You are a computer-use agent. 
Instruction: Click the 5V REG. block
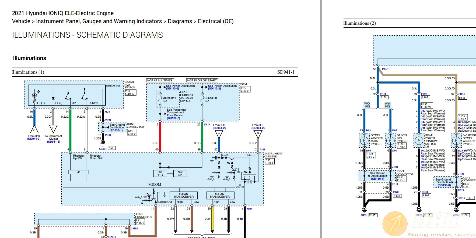pos(160,174)
